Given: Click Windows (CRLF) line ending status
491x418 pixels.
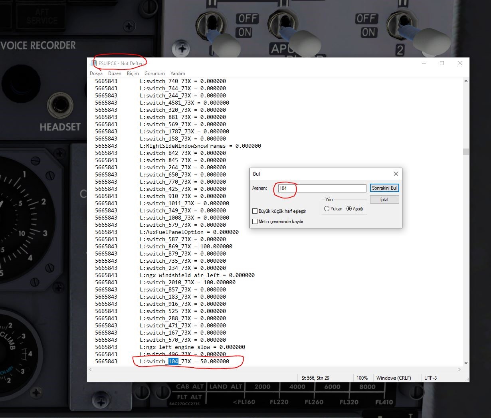Looking at the screenshot, I should point(394,378).
